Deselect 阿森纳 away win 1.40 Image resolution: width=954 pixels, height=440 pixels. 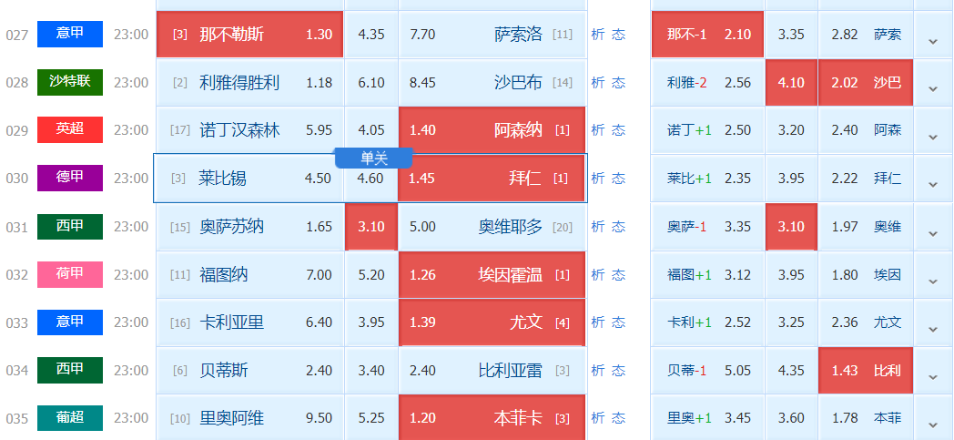coord(492,130)
